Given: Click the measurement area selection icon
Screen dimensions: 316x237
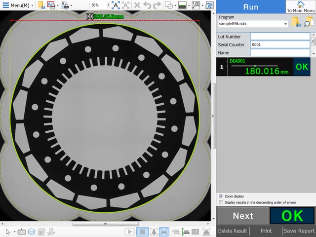Looking at the screenshot, I should 169,5.
